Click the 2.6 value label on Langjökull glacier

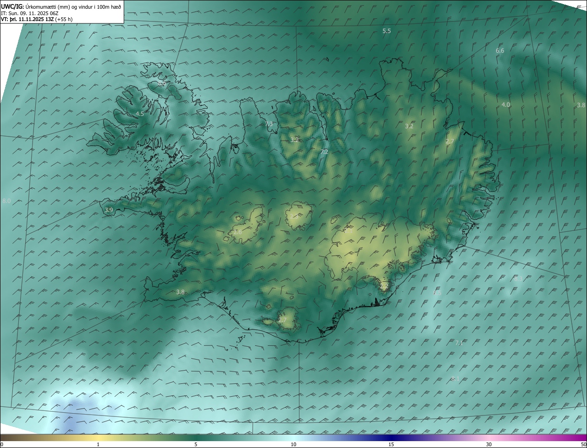point(238,232)
